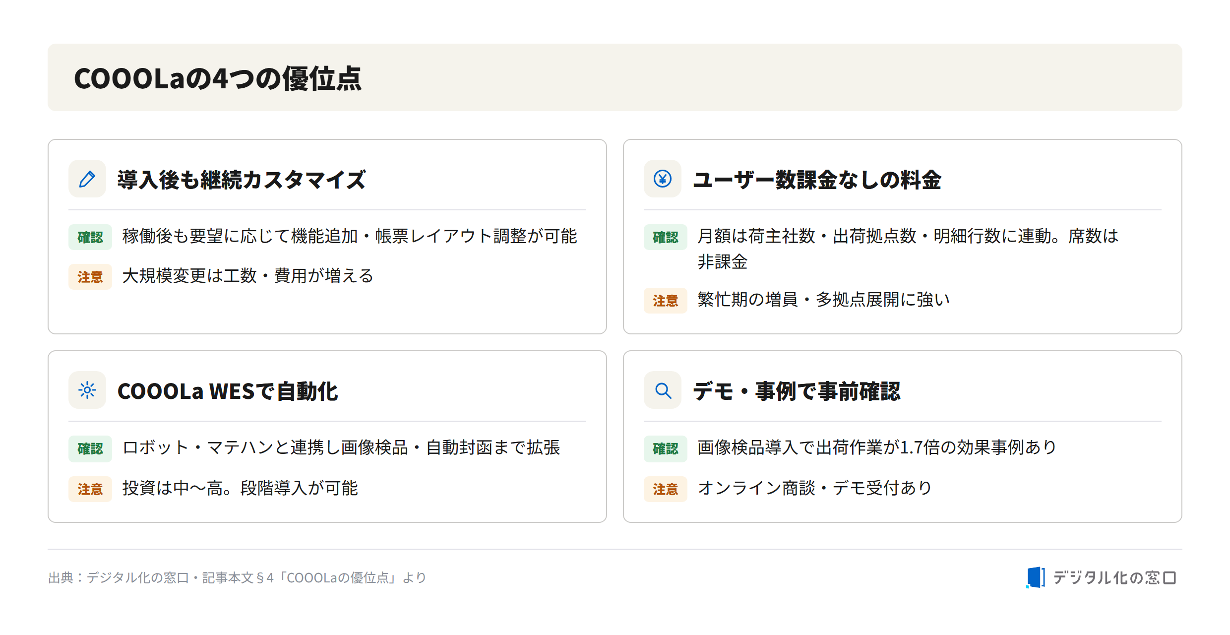Viewport: 1230px width, 635px height.
Task: Select heading 導入後も継続カスタマイズ
Action: coord(242,180)
